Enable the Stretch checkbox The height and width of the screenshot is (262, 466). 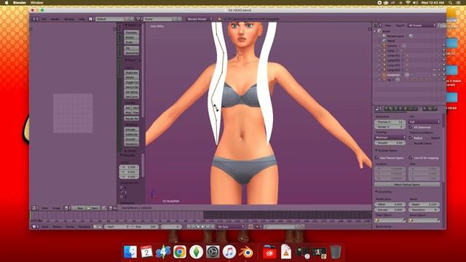click(x=428, y=138)
